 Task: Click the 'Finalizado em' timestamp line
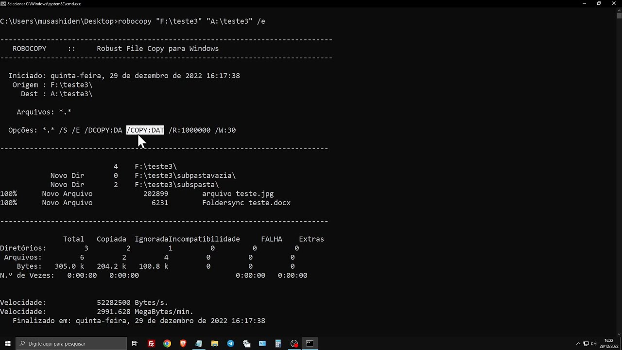(x=139, y=321)
